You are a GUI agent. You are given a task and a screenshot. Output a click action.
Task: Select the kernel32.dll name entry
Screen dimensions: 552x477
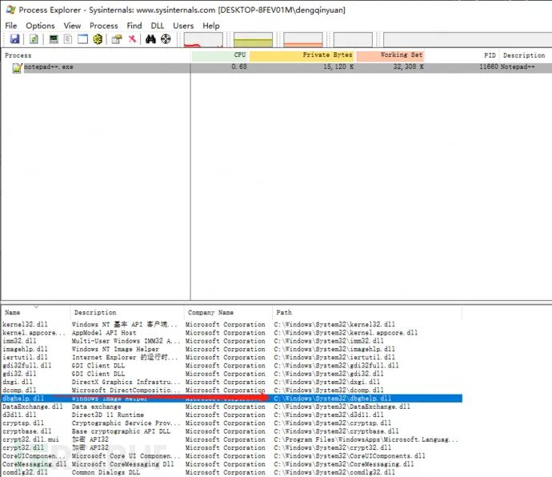click(x=25, y=324)
